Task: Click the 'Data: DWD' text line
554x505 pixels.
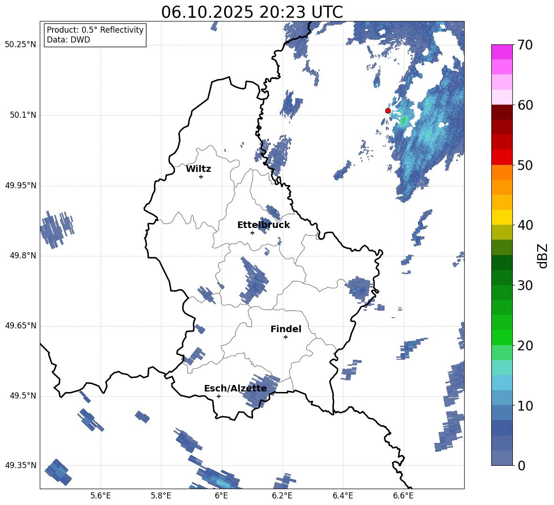Action: pos(68,40)
